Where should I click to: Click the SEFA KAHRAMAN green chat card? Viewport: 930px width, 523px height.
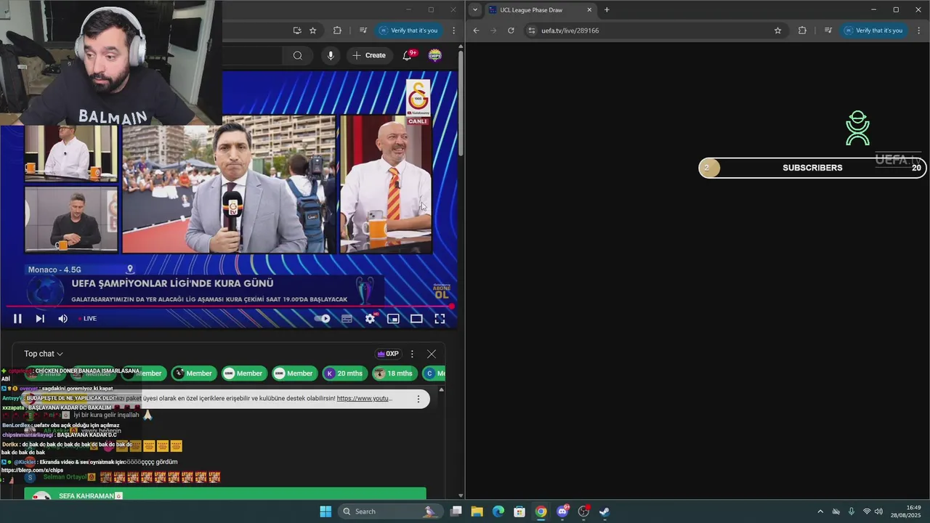point(225,494)
